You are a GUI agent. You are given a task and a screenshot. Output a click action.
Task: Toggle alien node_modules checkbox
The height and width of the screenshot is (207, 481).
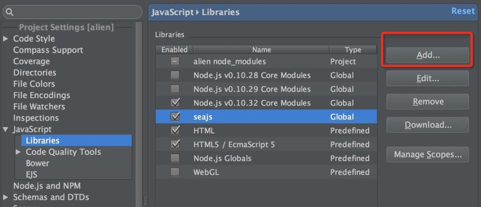pyautogui.click(x=175, y=61)
